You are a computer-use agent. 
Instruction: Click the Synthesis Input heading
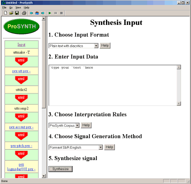coord(116,22)
